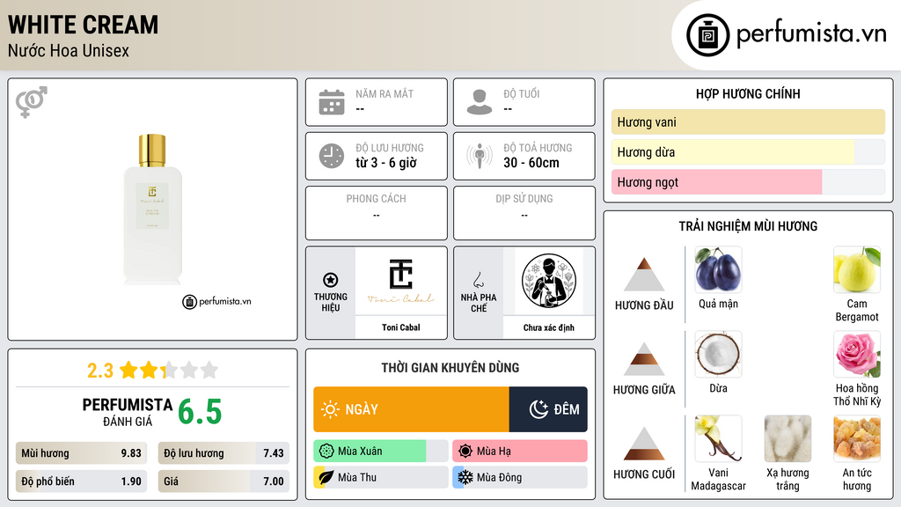Select the Hoa hồng Thổ Nhĩ Kỳ image
Image resolution: width=901 pixels, height=507 pixels.
857,354
